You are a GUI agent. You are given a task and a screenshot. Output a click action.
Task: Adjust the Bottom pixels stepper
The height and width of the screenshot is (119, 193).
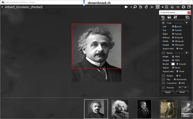point(173,38)
